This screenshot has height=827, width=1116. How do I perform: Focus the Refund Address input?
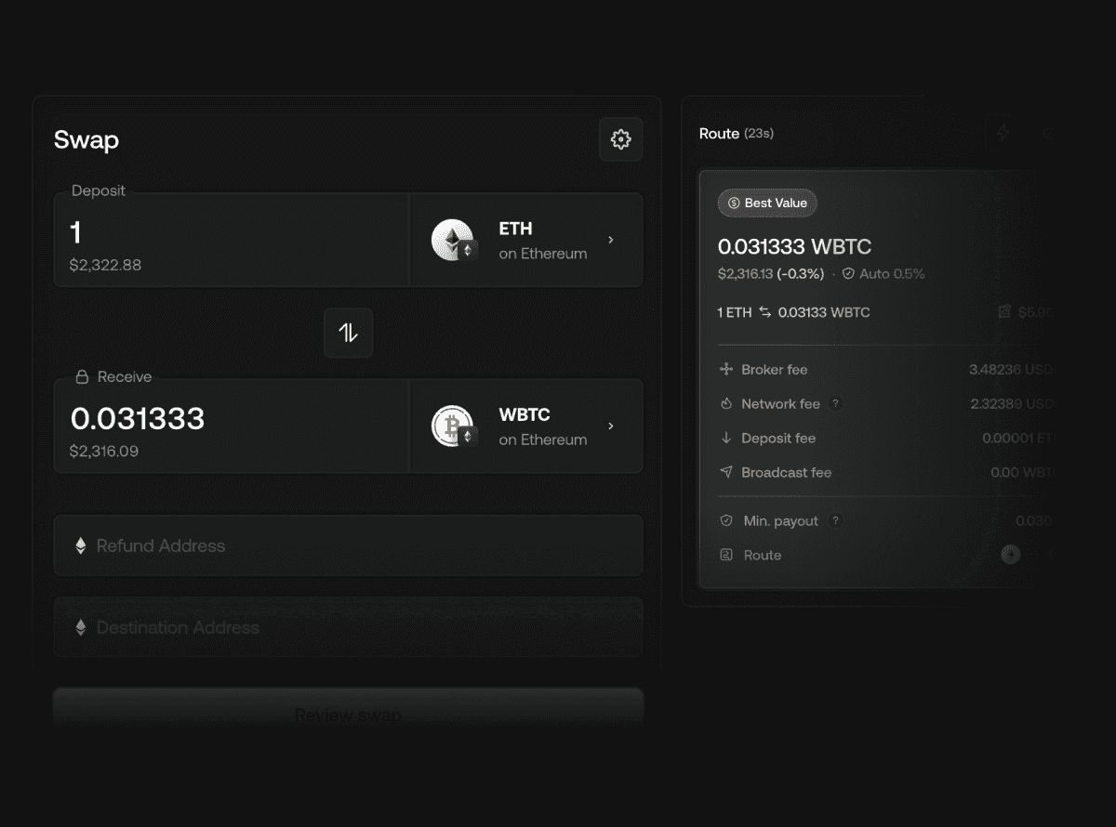click(348, 545)
